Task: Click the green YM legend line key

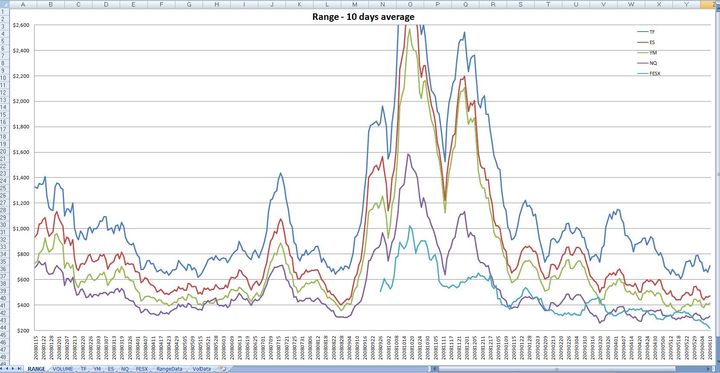Action: point(642,53)
